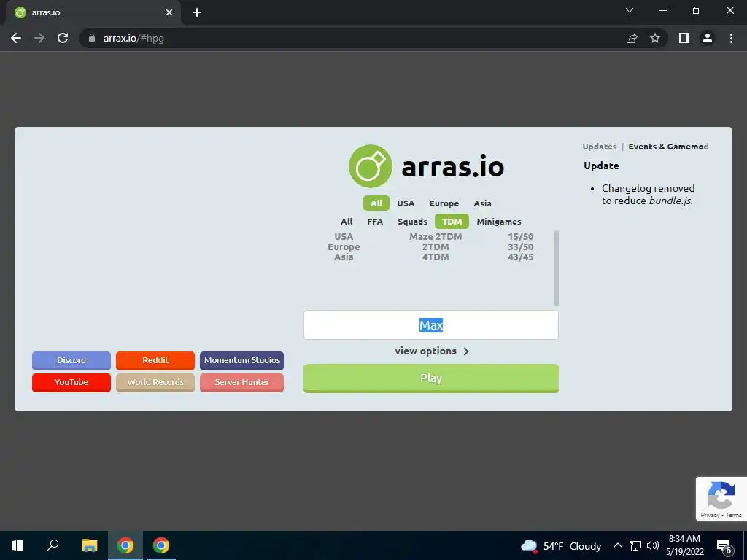Bookmark this page with the star icon

click(x=655, y=38)
